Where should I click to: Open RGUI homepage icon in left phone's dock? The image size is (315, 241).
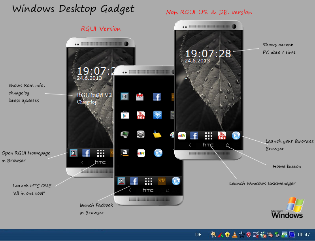74,153
